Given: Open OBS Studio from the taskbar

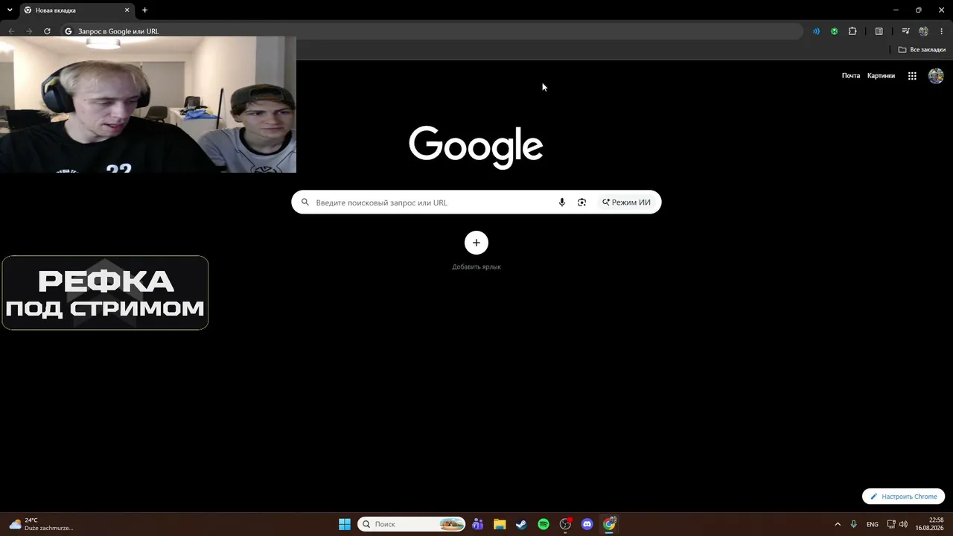Looking at the screenshot, I should [x=565, y=524].
